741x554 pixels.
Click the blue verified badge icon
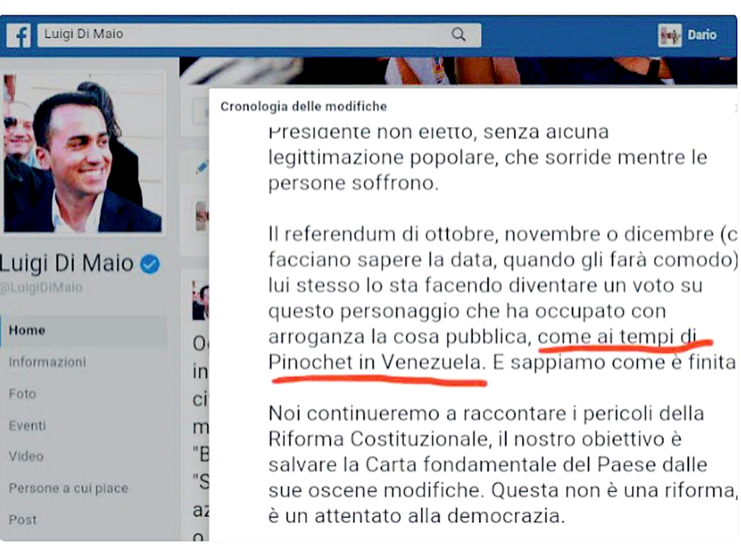click(150, 264)
